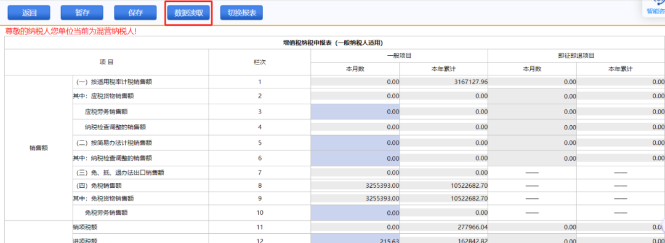Click the 数据读取 button
The width and height of the screenshot is (665, 243).
coord(188,13)
